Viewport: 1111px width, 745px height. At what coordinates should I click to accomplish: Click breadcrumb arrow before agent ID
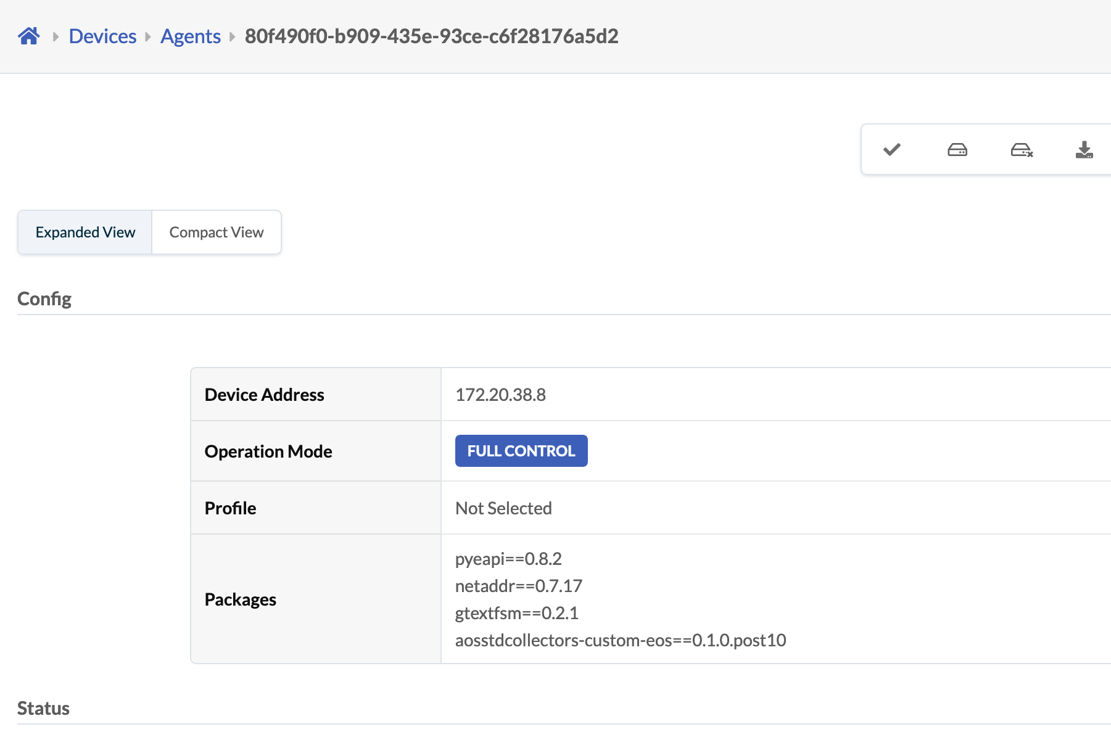click(x=233, y=37)
